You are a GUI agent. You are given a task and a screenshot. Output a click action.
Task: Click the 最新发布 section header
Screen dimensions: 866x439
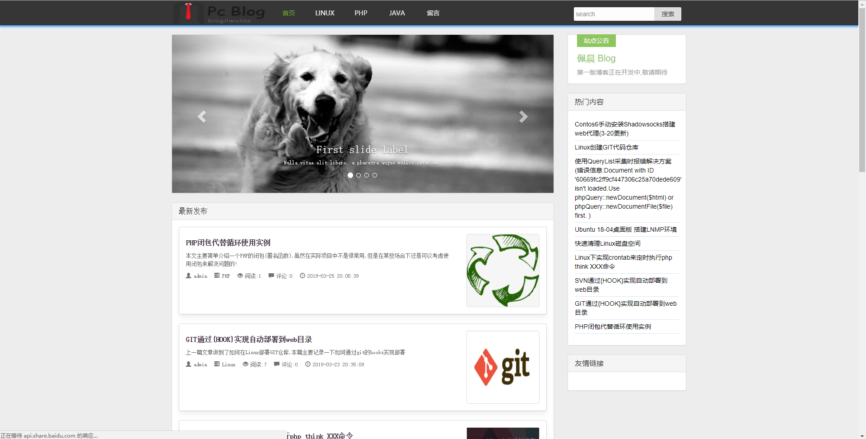(x=363, y=211)
